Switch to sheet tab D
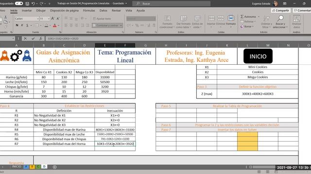 [44, 167]
